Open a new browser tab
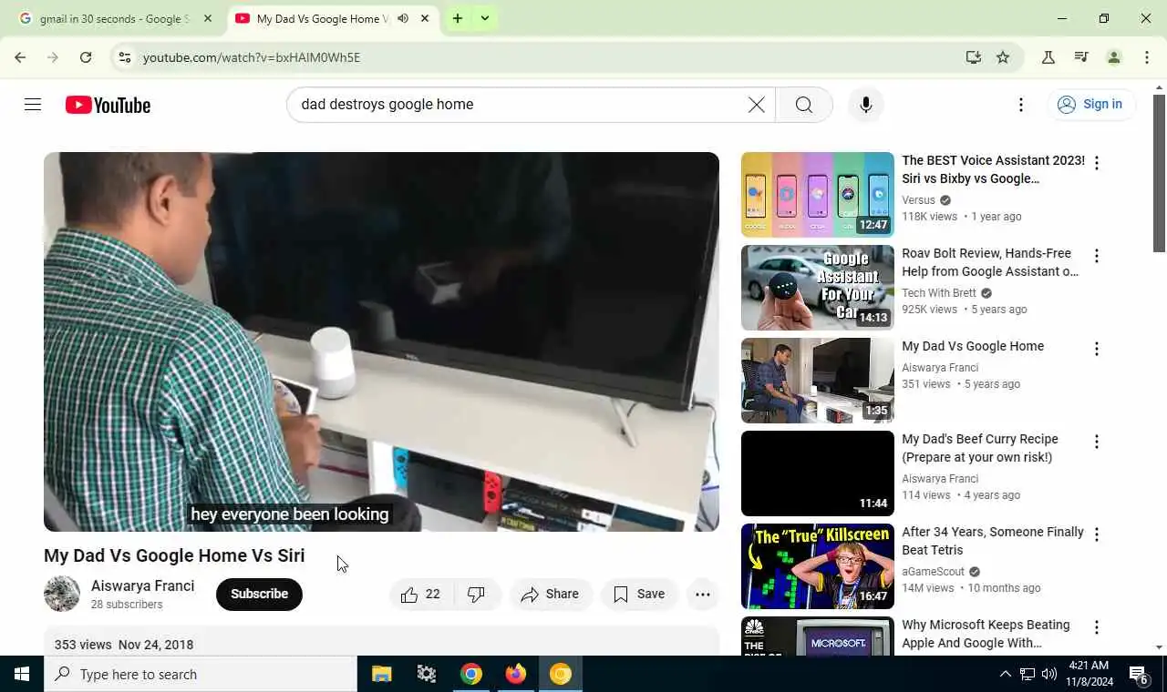Screen dimensions: 1167x692 [458, 18]
